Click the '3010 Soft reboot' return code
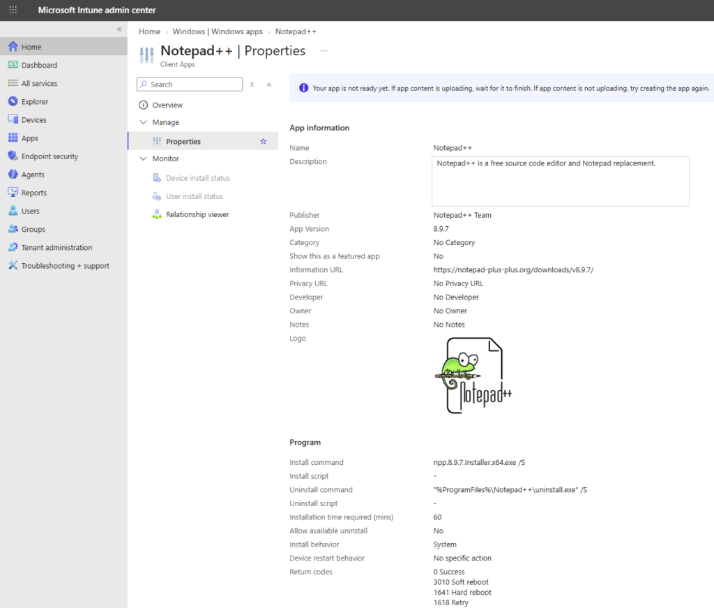 (461, 582)
